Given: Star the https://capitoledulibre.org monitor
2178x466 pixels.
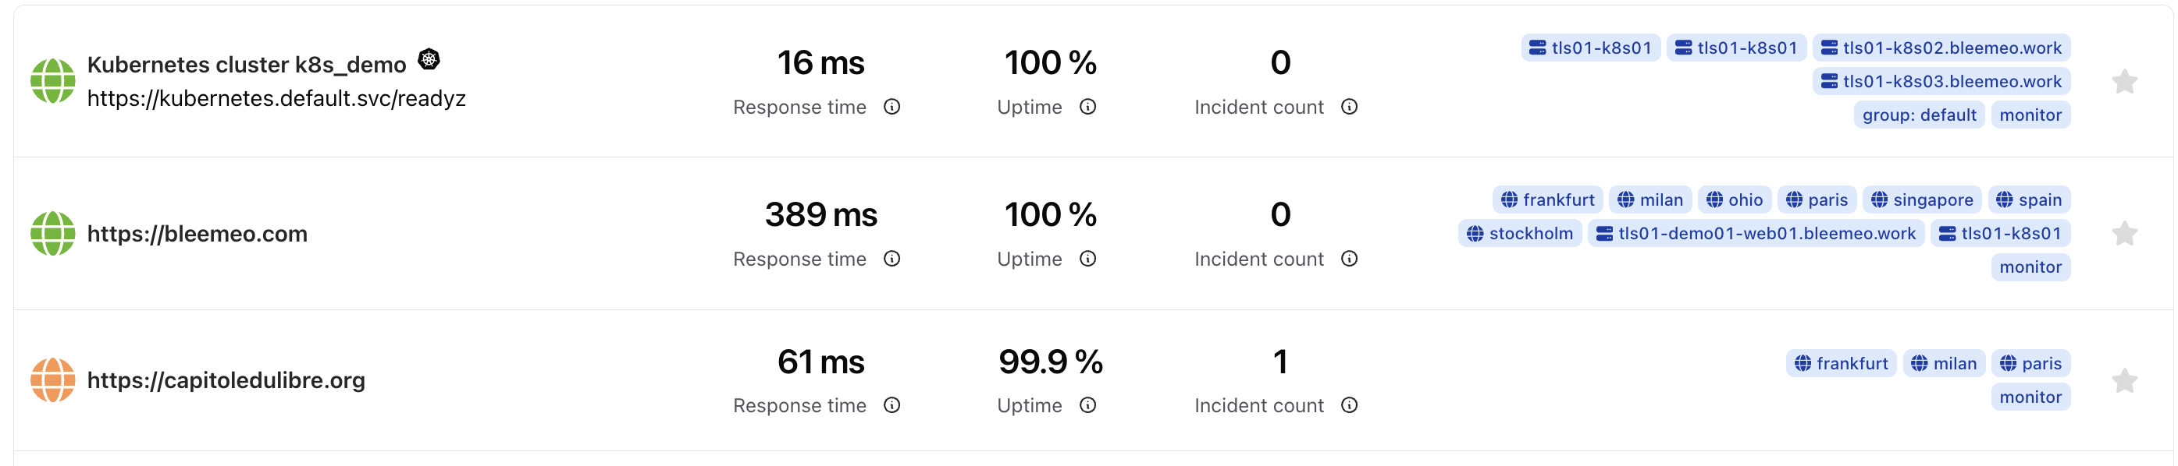Looking at the screenshot, I should 2124,381.
